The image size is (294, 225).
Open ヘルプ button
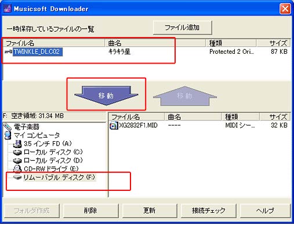click(x=265, y=211)
